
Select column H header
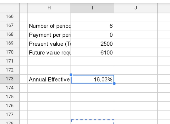tap(49, 8)
